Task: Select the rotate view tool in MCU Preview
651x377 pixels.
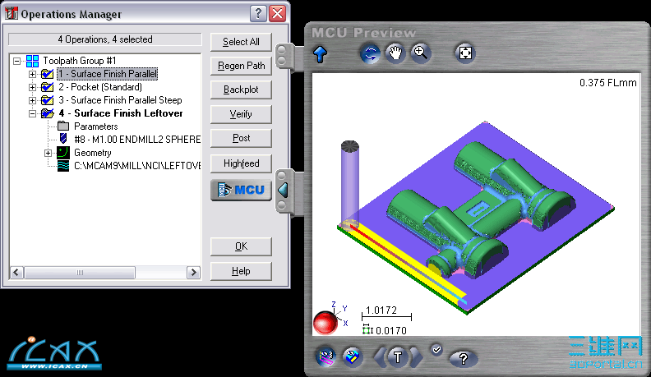Action: [370, 53]
